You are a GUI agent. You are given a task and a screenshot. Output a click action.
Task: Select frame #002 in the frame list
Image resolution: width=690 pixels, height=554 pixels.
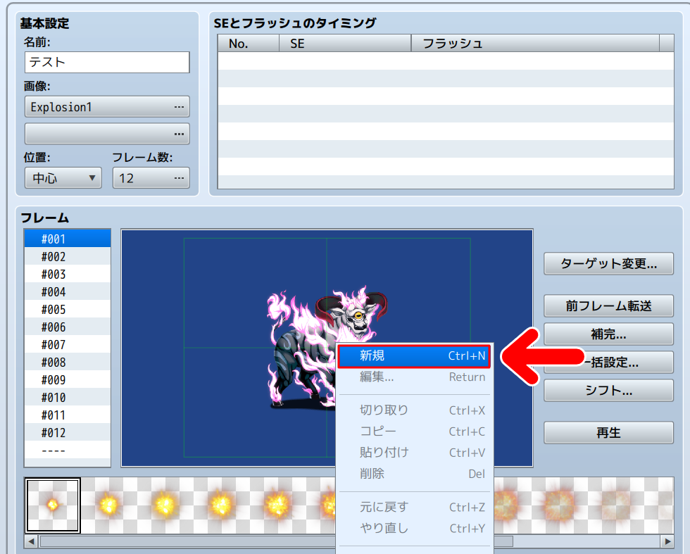(68, 256)
